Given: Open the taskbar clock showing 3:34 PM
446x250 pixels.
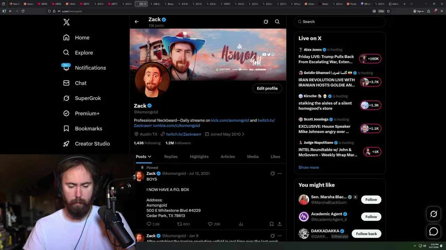Looking at the screenshot, I should pos(434,246).
